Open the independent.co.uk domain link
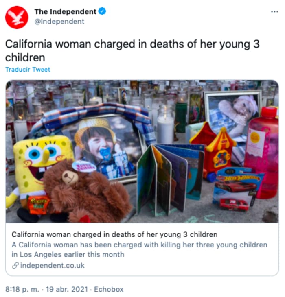 pyautogui.click(x=52, y=266)
